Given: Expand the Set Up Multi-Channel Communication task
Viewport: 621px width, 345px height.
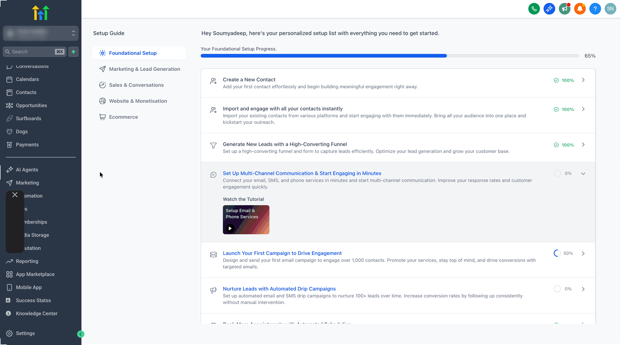Looking at the screenshot, I should [583, 173].
